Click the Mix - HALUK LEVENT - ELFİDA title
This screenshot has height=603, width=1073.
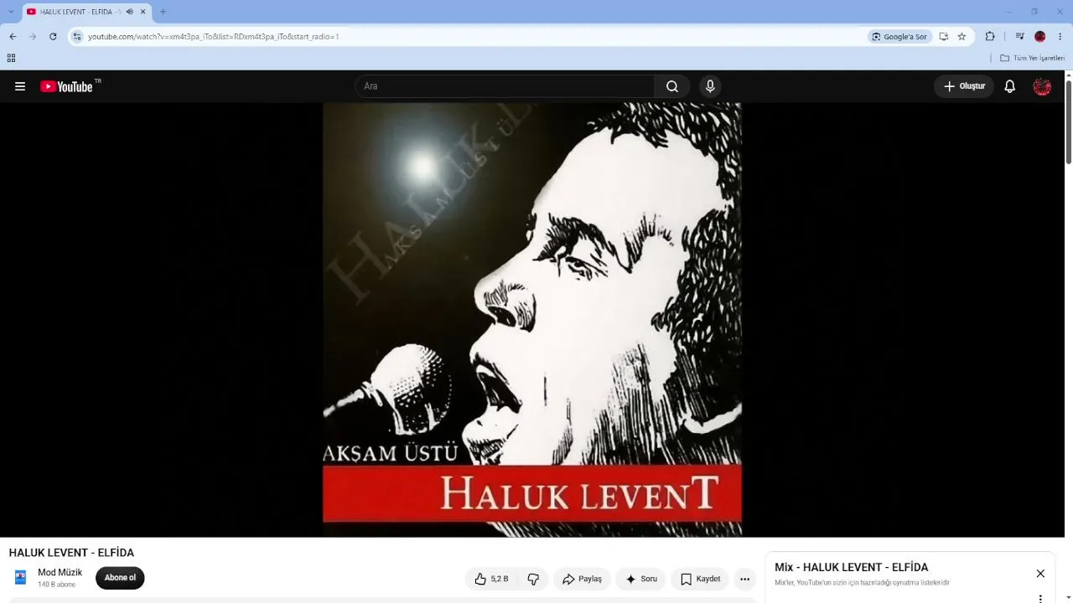pyautogui.click(x=851, y=567)
